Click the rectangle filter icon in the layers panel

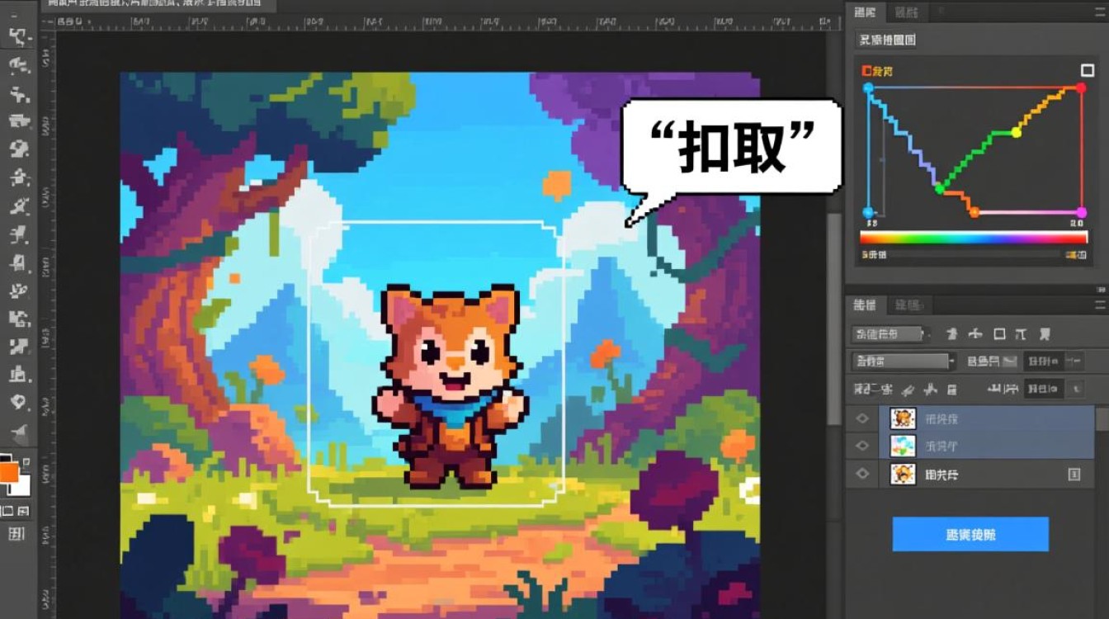pos(999,334)
